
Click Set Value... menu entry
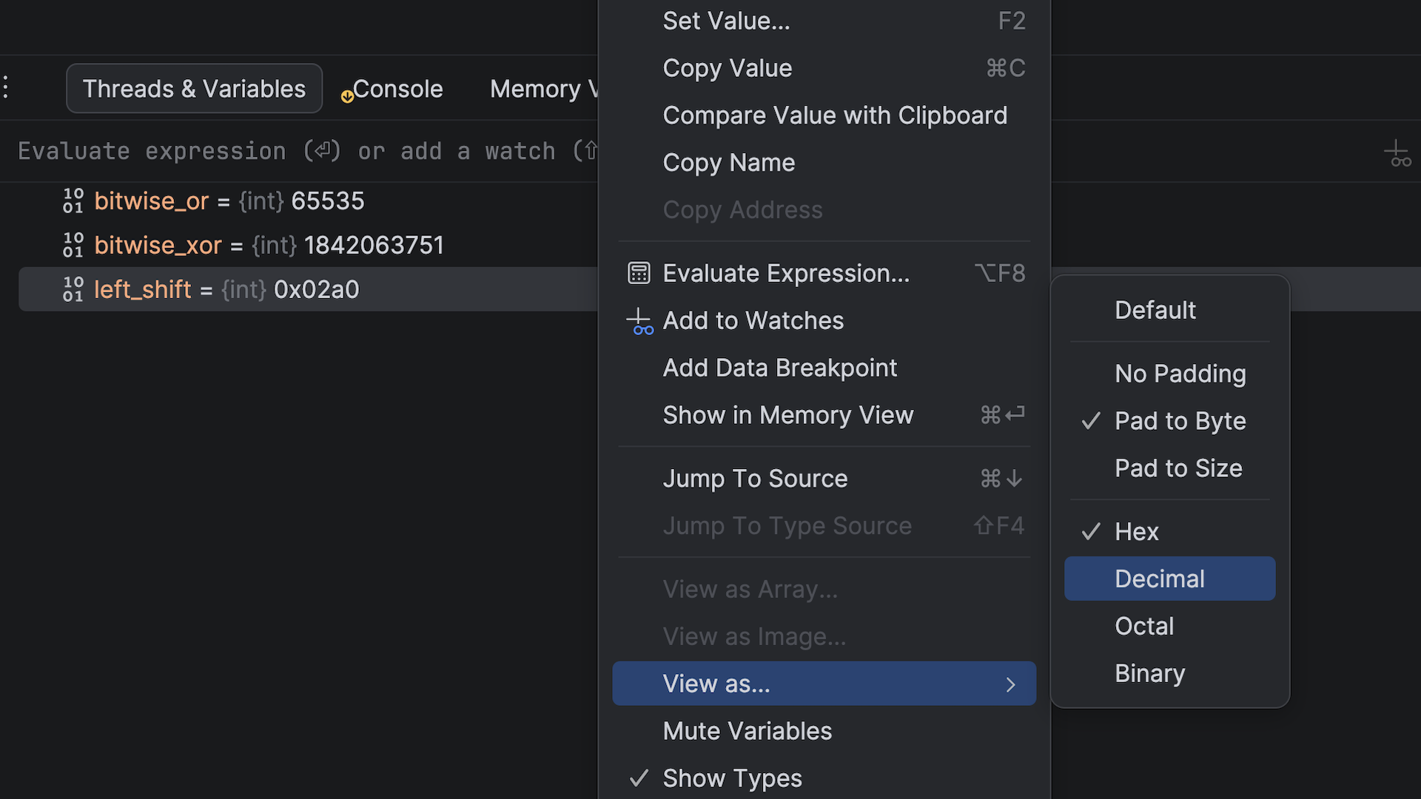[x=725, y=21]
